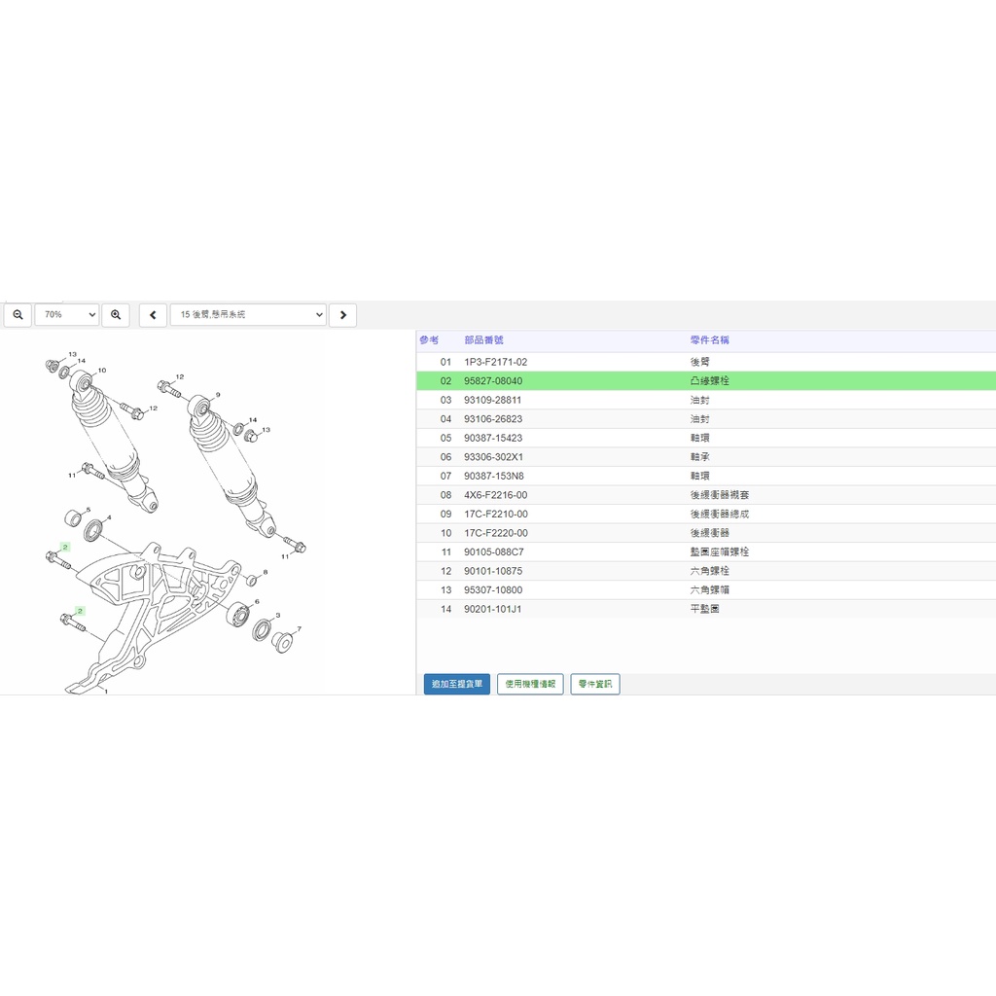The width and height of the screenshot is (996, 996).
Task: Click lower highlighted label 2 in diagram
Action: pyautogui.click(x=80, y=611)
